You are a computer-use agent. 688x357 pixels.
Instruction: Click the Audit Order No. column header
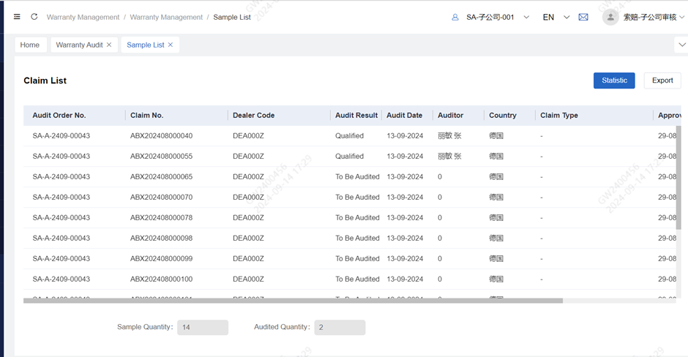59,116
